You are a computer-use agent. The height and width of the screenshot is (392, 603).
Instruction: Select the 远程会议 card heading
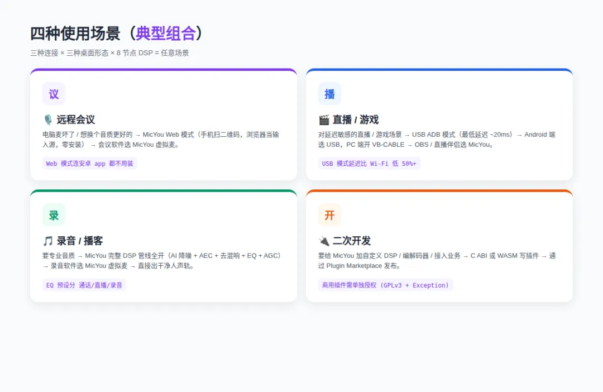tap(76, 119)
